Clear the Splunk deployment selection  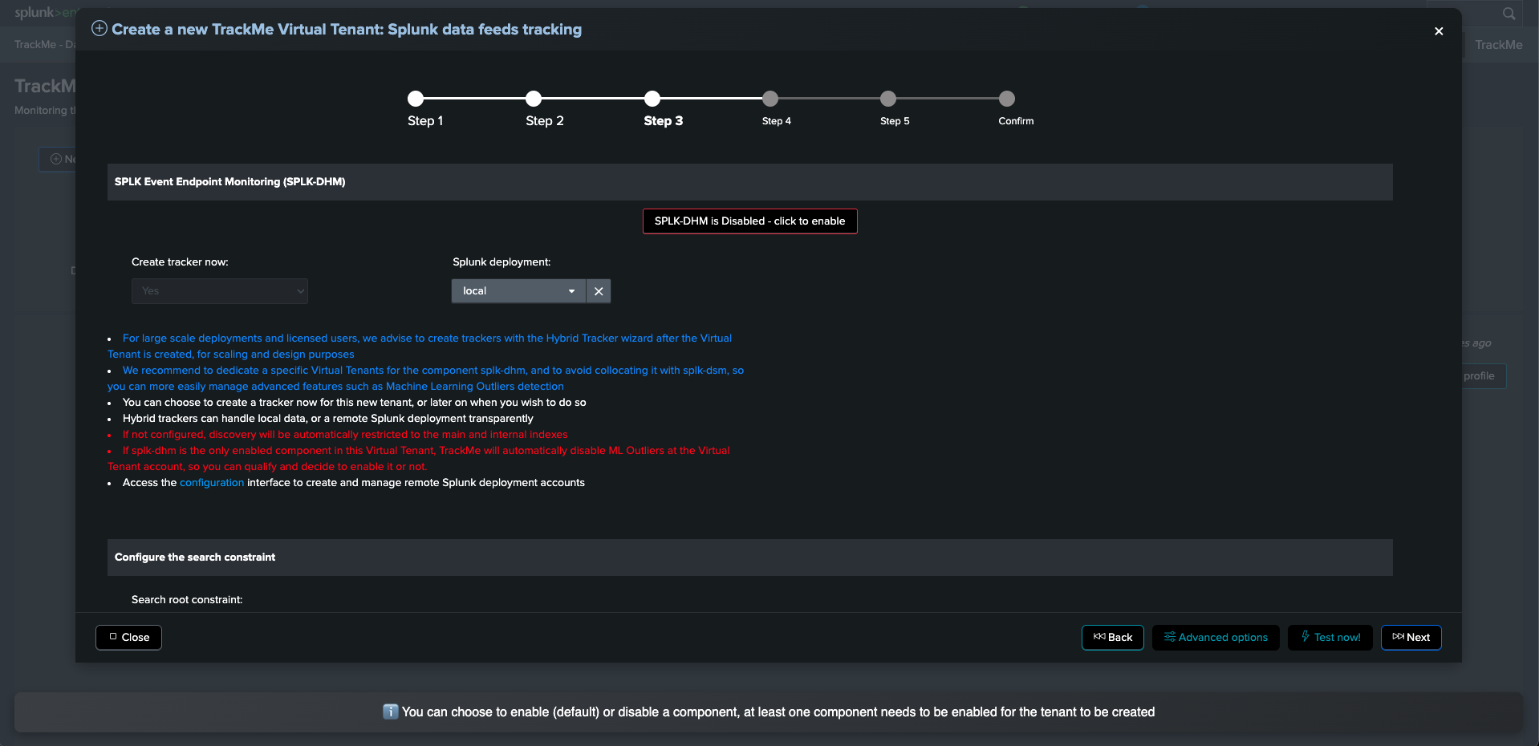point(599,291)
